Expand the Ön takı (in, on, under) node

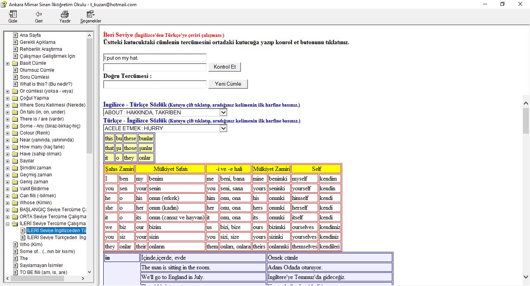coord(8,112)
